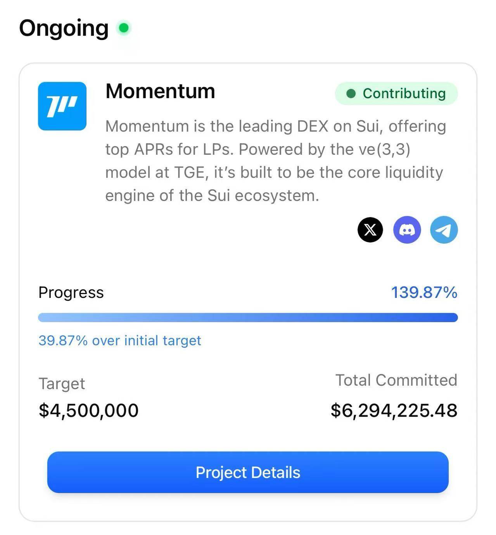Click the green dot beside Ongoing

coord(124,28)
